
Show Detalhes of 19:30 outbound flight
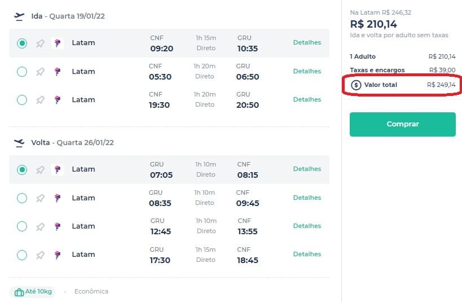tap(307, 99)
